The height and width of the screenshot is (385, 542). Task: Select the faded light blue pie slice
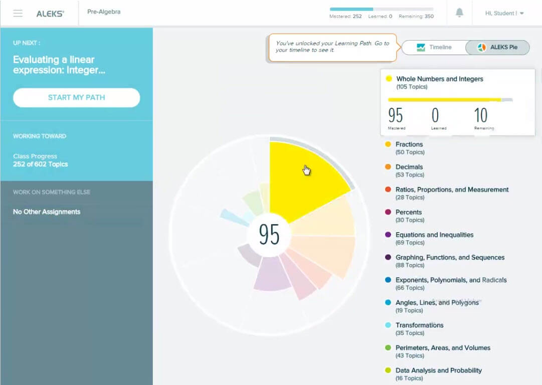(234, 217)
